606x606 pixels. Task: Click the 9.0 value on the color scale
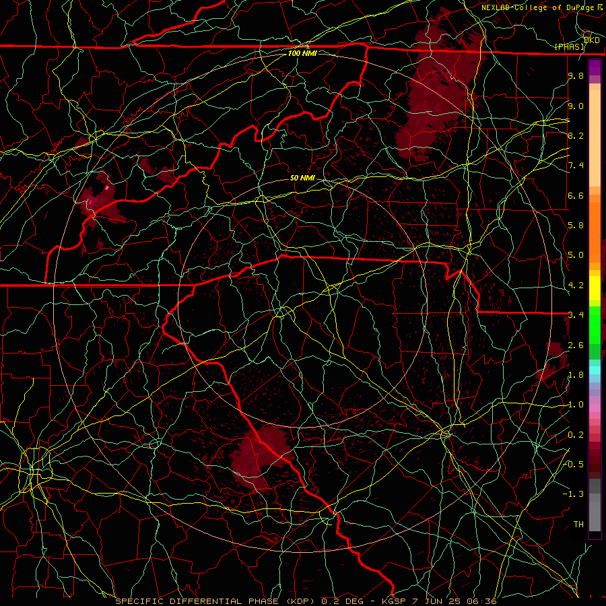[576, 106]
